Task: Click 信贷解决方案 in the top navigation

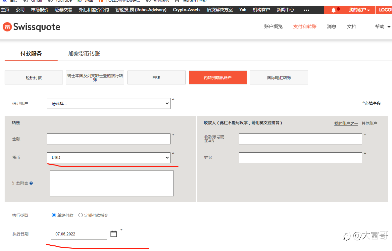Action: point(220,10)
